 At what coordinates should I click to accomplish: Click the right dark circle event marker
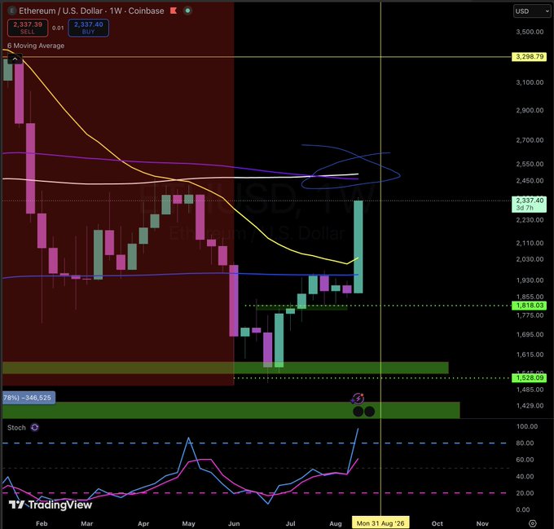370,412
